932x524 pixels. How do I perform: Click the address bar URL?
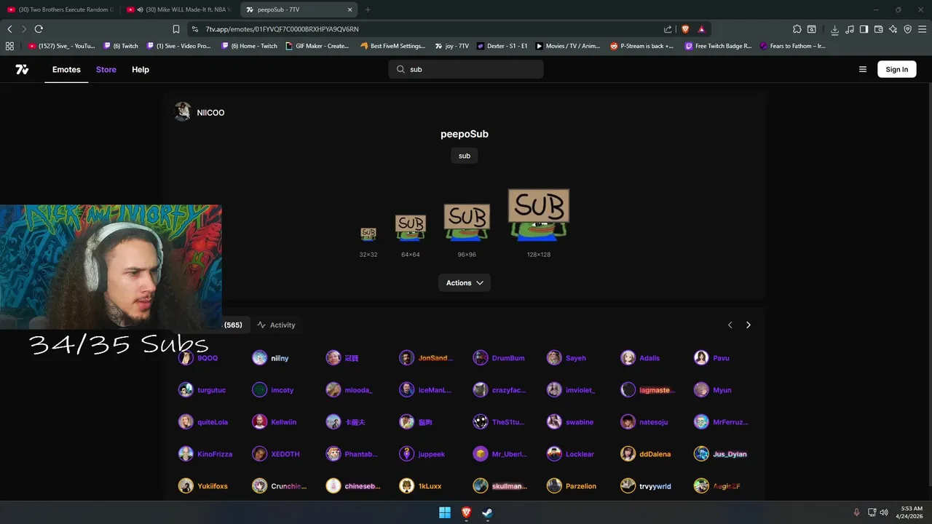(282, 29)
